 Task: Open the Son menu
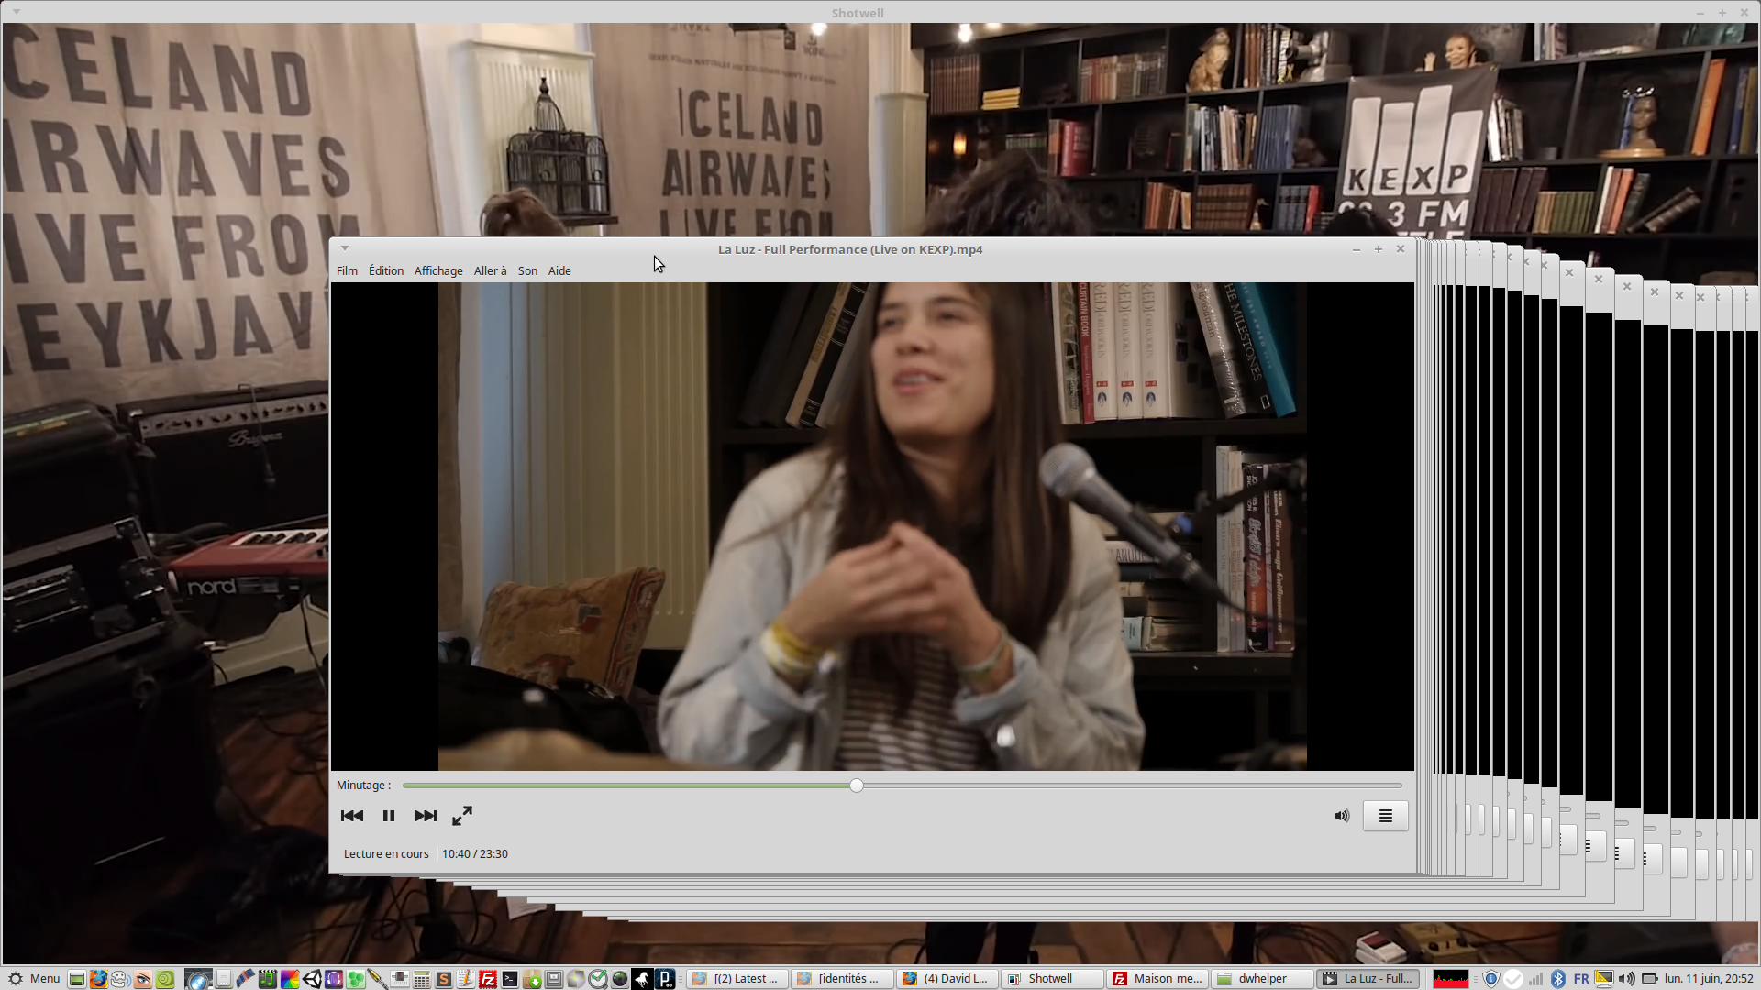(527, 270)
